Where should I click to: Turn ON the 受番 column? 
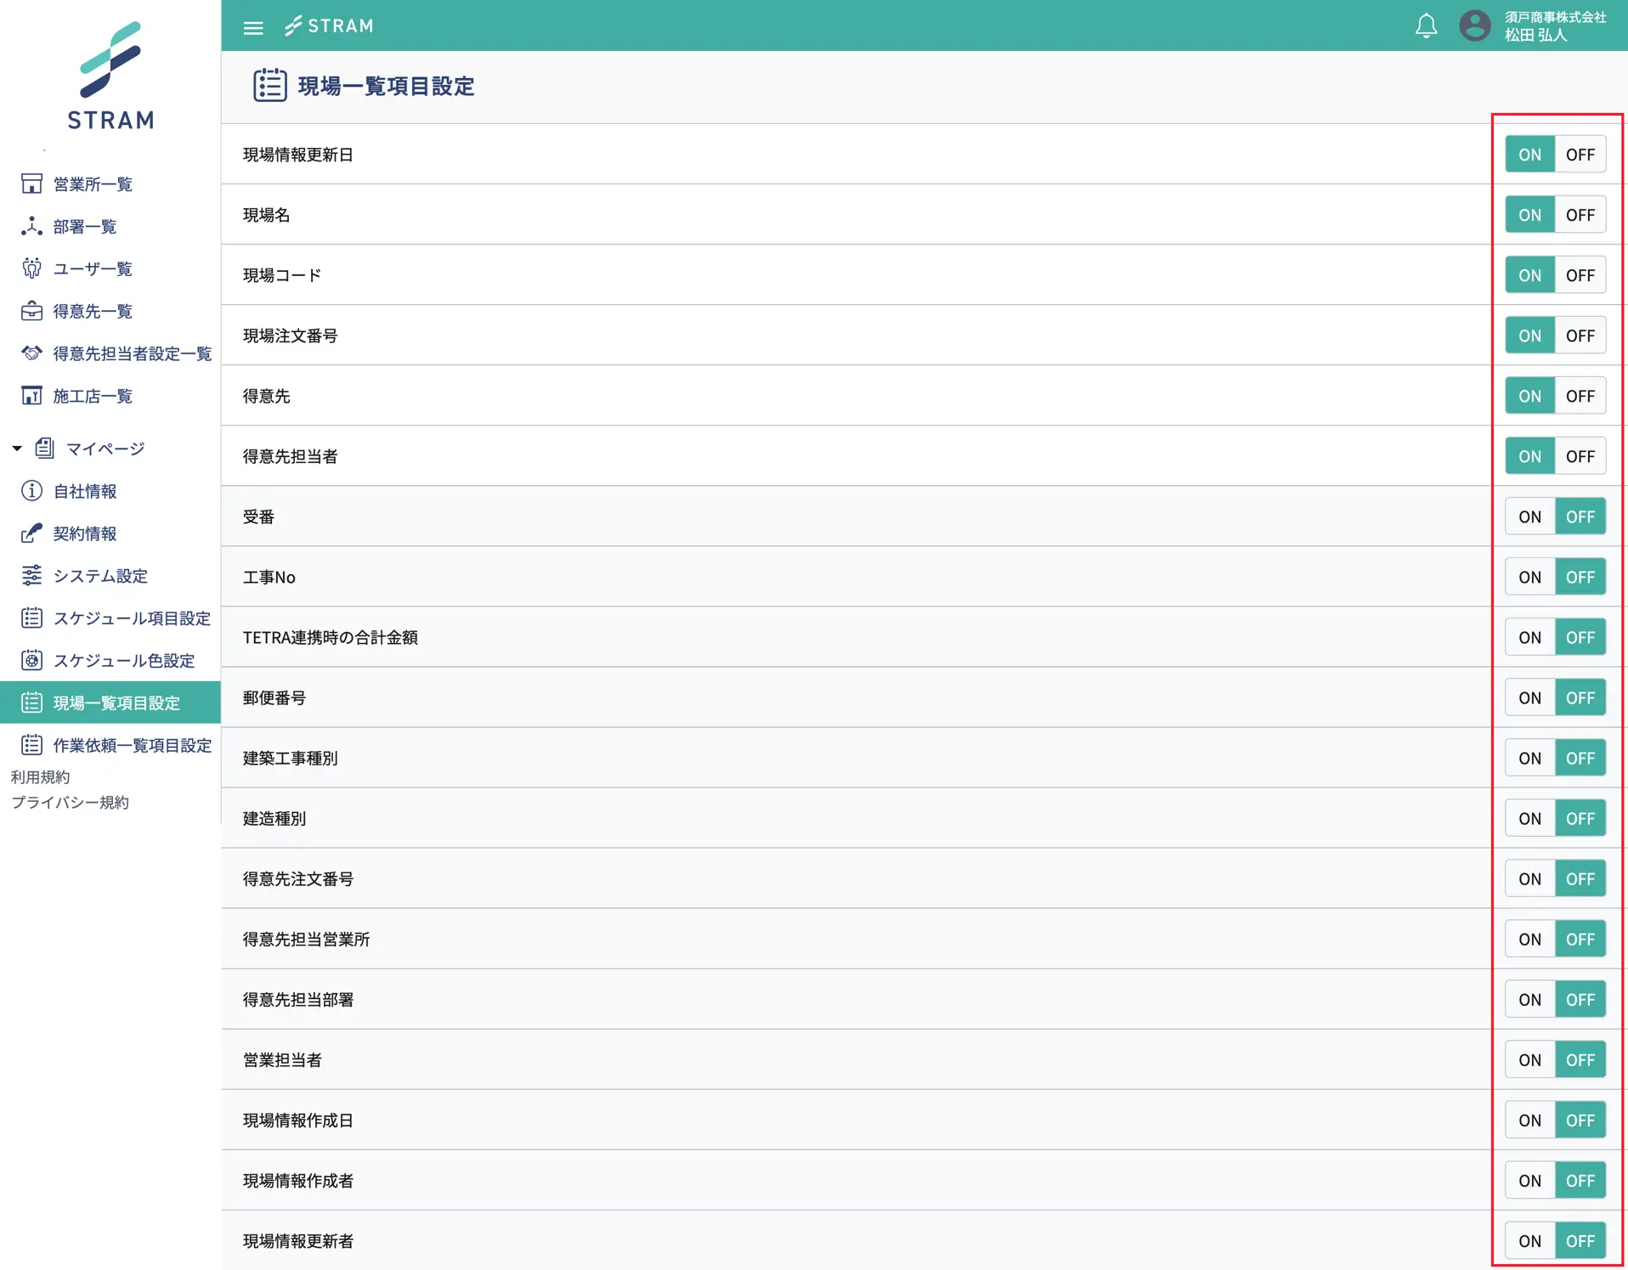[1529, 516]
